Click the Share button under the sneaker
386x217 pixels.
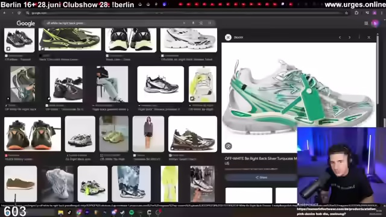click(x=261, y=177)
